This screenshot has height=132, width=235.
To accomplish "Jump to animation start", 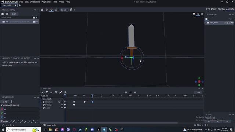I will coord(126,92).
